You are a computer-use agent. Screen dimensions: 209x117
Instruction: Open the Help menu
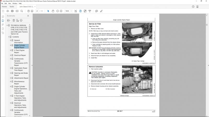(x=20, y=3)
